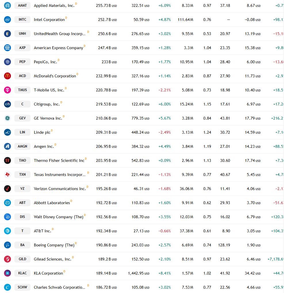Click the GE Vernova logo icon
This screenshot has width=284, height=293.
pyautogui.click(x=7, y=118)
